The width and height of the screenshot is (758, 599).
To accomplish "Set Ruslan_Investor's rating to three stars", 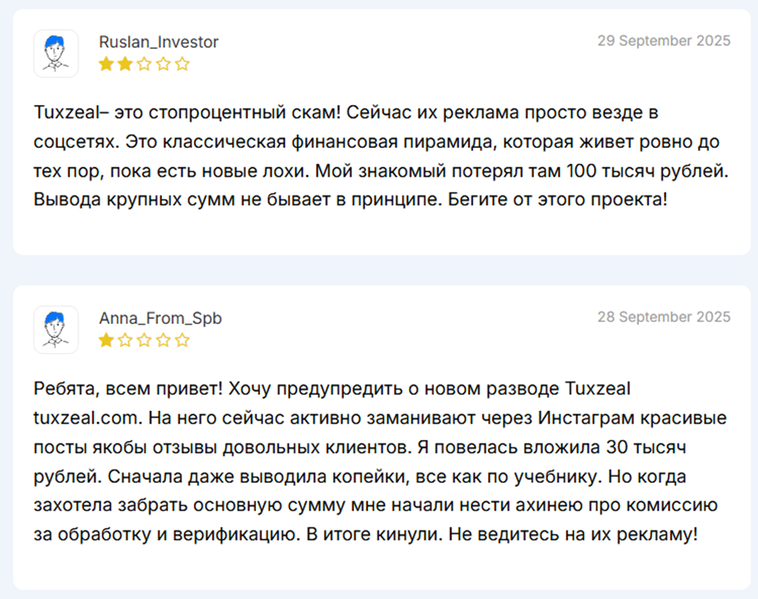I will click(144, 65).
